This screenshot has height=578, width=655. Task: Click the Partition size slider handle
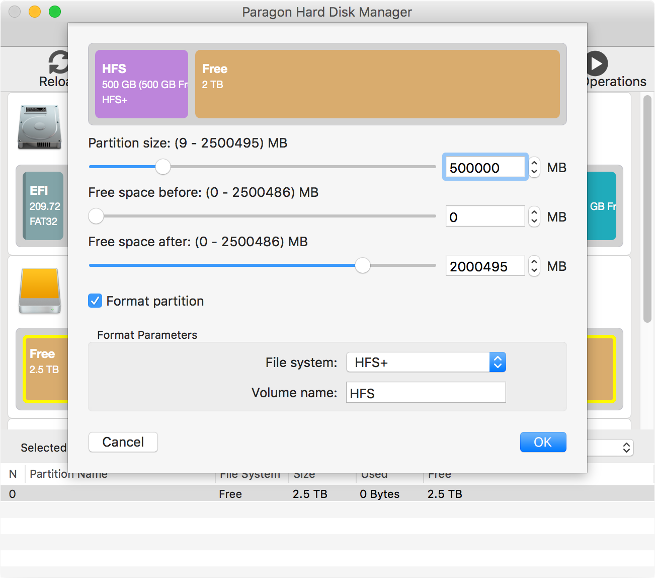[163, 167]
